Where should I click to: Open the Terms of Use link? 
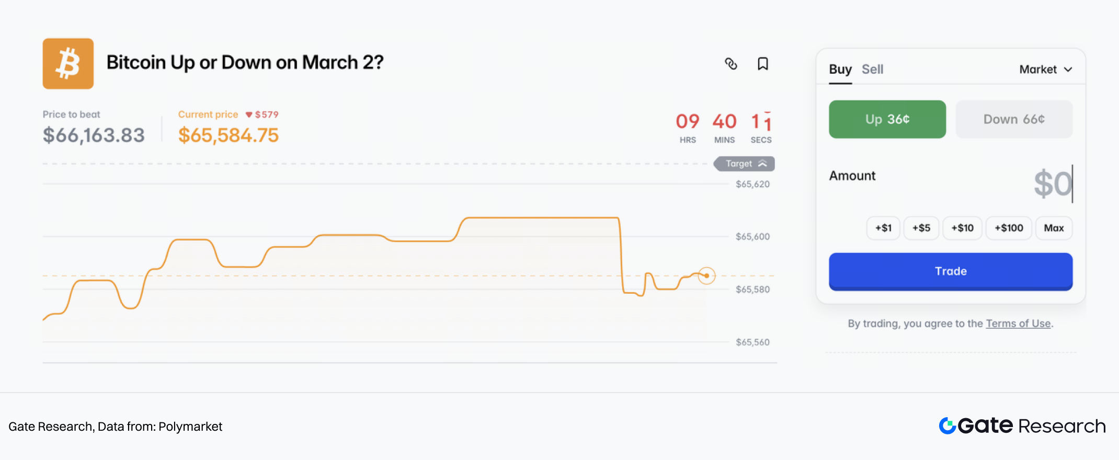1018,324
